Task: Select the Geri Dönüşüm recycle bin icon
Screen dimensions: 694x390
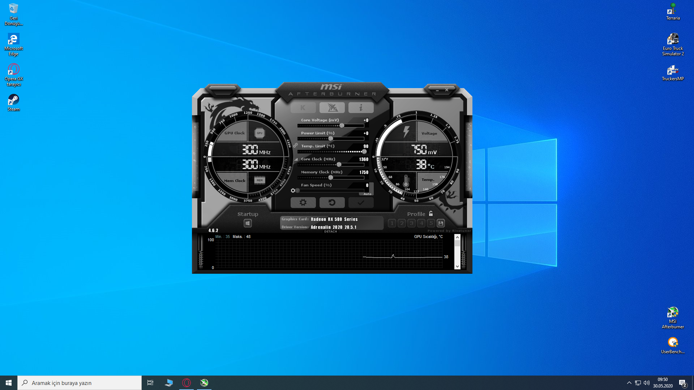Action: pos(13,14)
